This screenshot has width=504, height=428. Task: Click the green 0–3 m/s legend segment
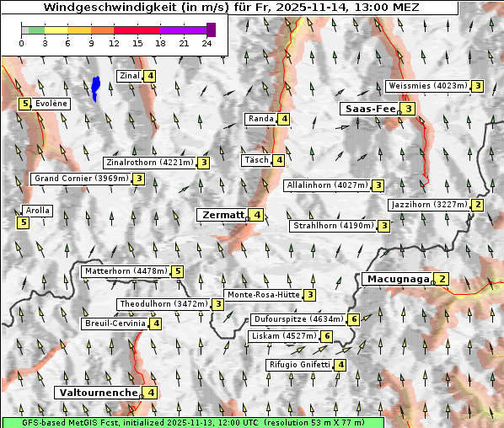(x=36, y=30)
